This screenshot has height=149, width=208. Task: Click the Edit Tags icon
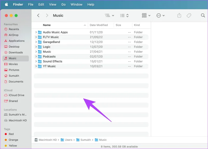pos(189,16)
